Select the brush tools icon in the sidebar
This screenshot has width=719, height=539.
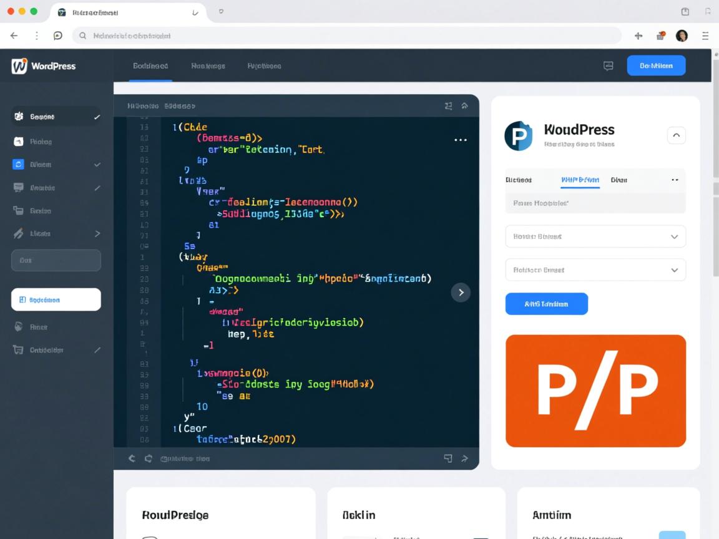tap(19, 233)
